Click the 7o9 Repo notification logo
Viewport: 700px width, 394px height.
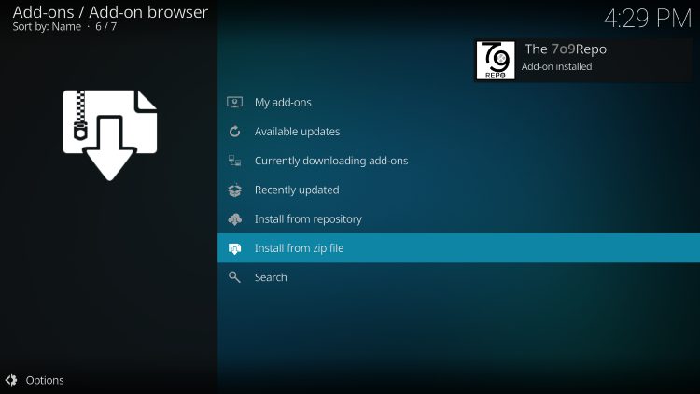(x=496, y=61)
